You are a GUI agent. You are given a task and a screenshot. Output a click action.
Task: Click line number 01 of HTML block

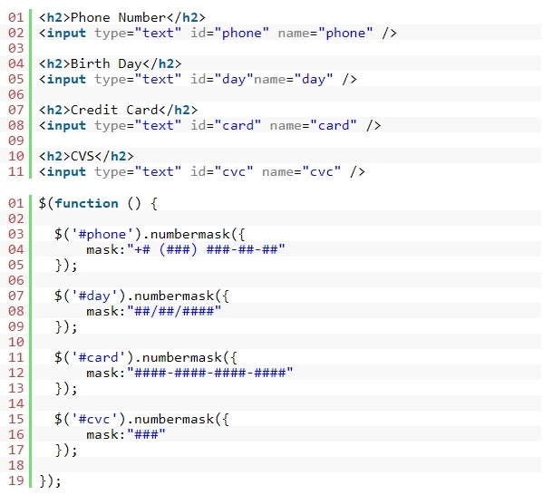(16, 17)
